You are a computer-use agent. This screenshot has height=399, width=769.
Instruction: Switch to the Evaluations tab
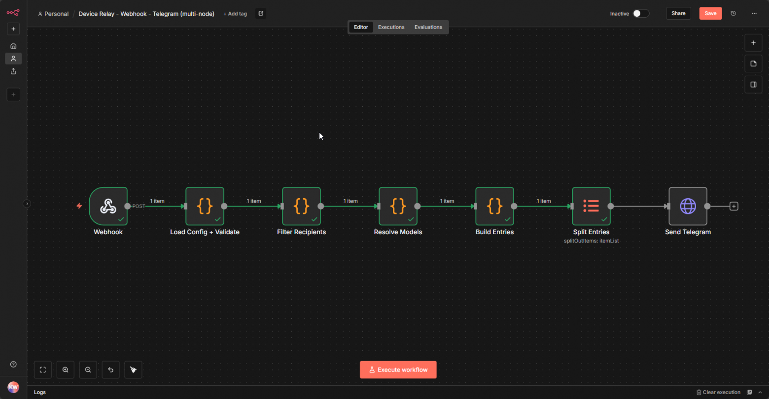428,27
